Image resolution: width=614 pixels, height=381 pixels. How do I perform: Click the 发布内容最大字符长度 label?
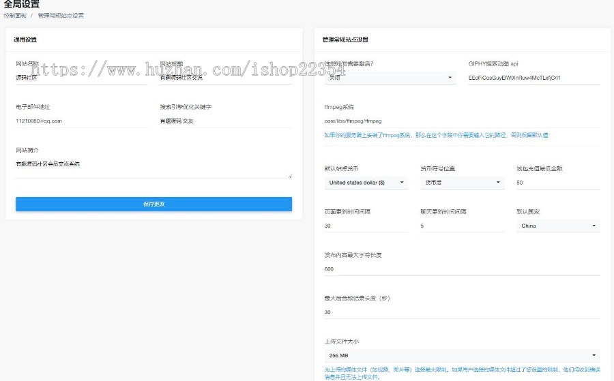353,255
